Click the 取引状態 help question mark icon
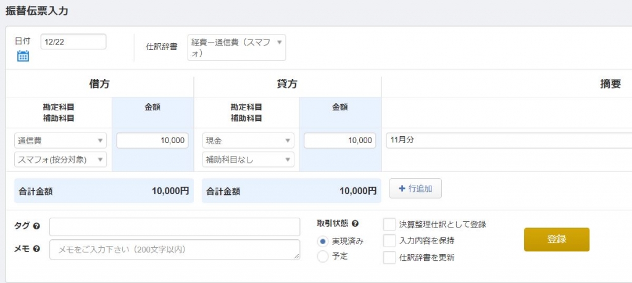Image resolution: width=632 pixels, height=283 pixels. click(355, 223)
